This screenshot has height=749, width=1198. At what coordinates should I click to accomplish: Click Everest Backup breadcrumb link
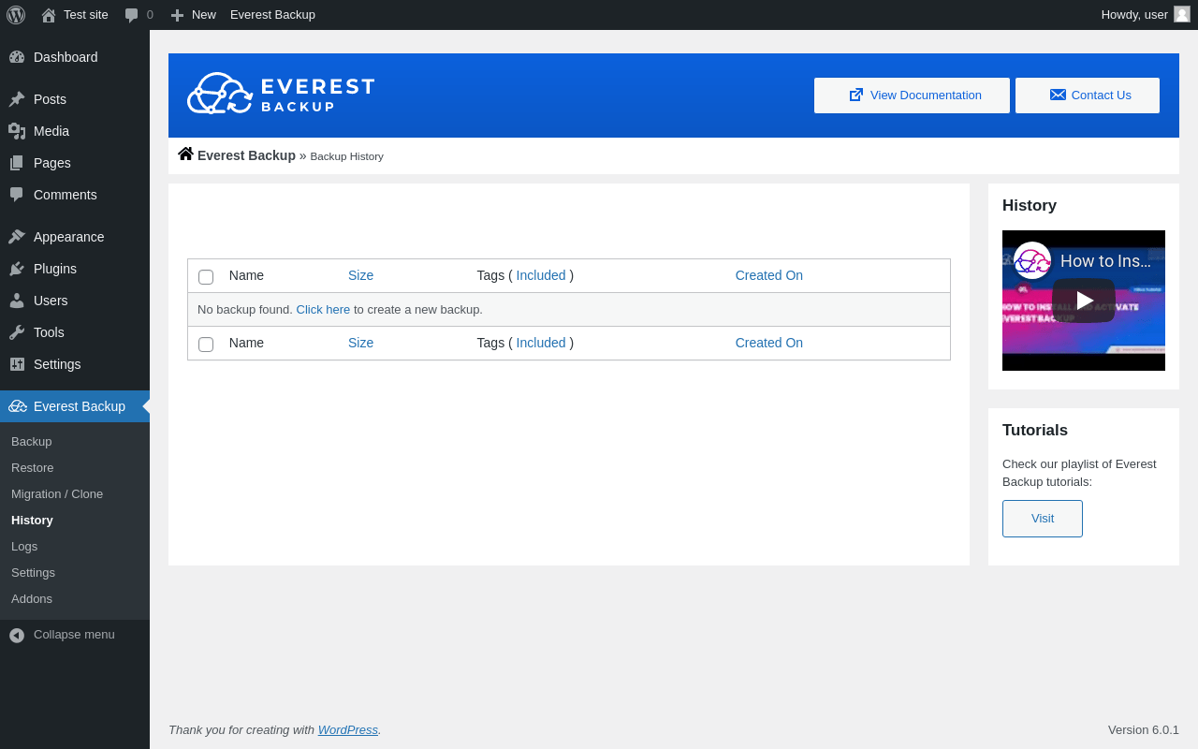pyautogui.click(x=246, y=155)
